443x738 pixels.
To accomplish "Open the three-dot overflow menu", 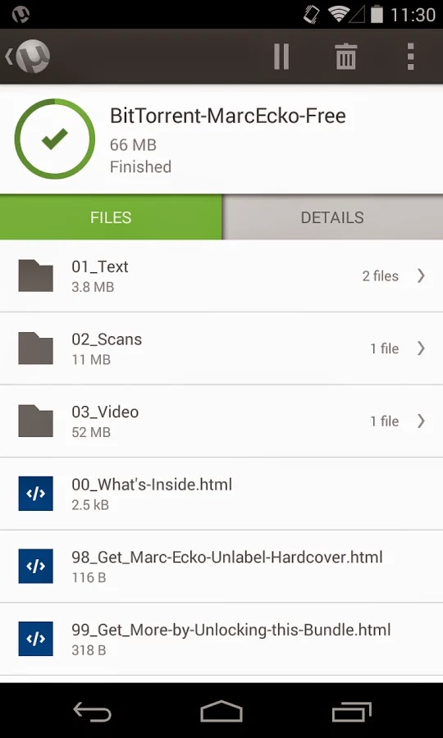I will 410,57.
